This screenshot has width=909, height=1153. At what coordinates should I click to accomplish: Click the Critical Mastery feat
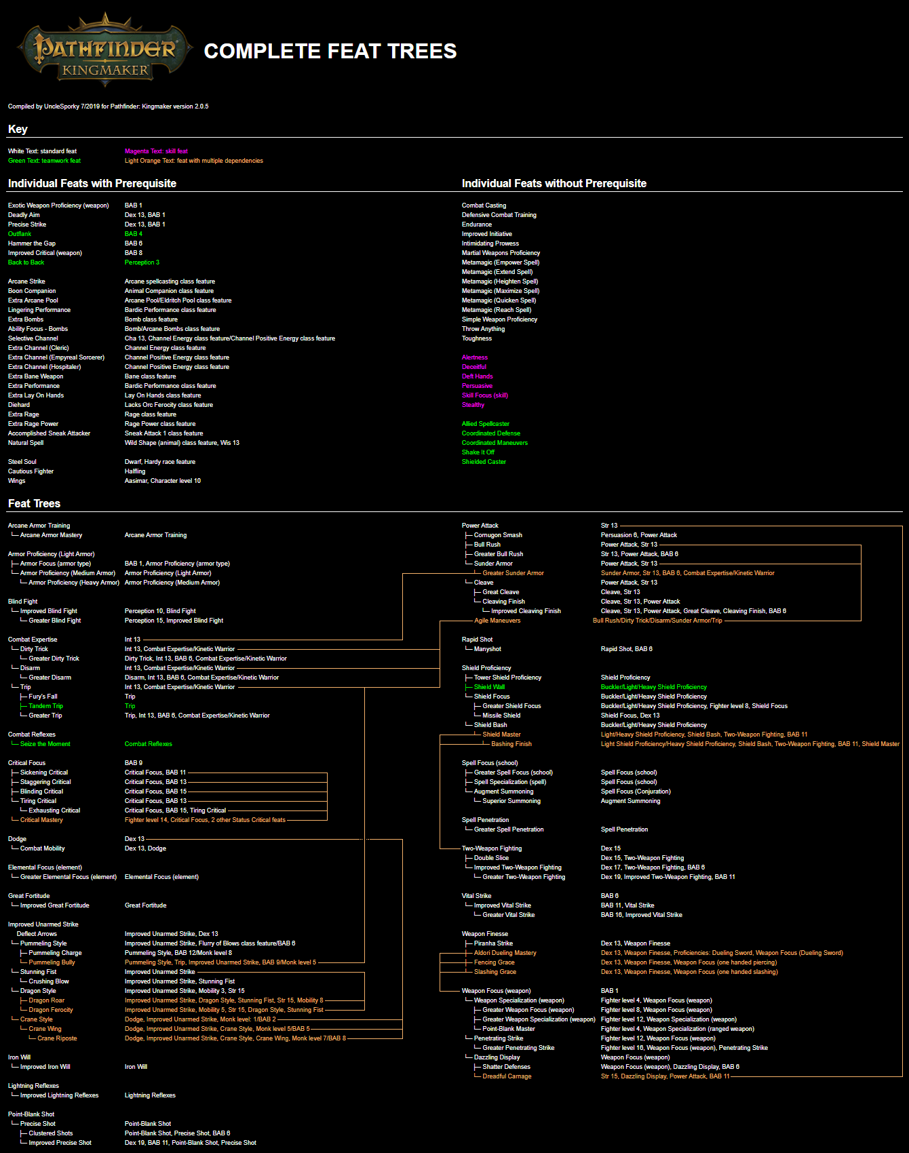click(41, 820)
